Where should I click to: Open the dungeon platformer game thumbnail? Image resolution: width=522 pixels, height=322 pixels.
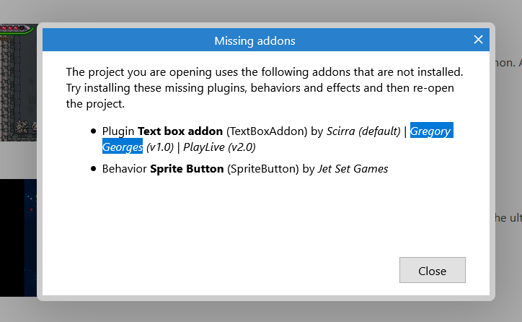tap(18, 82)
